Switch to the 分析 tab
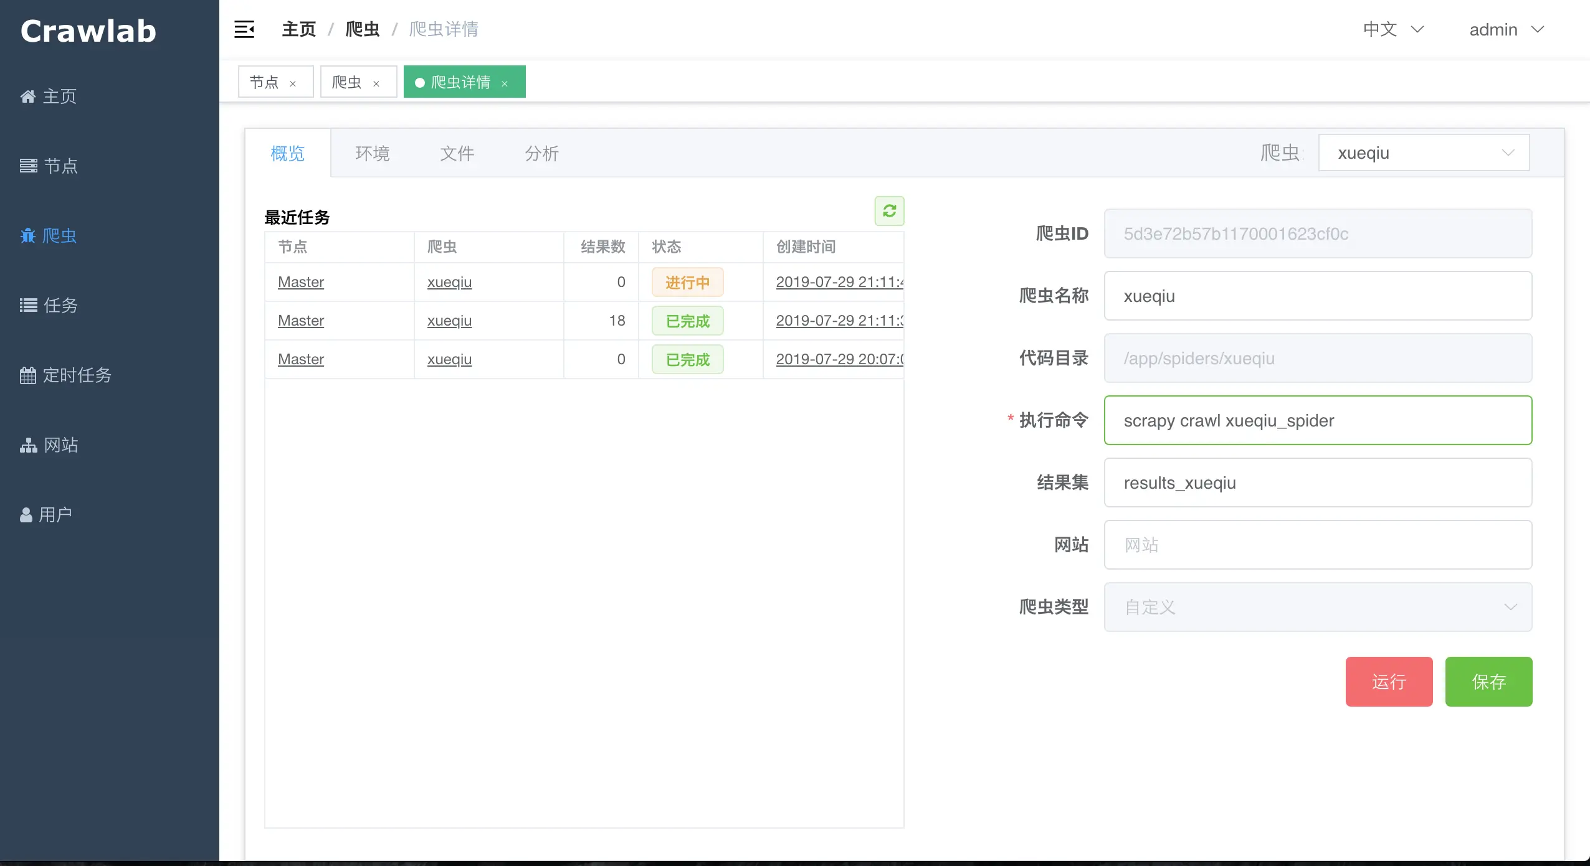 click(541, 153)
